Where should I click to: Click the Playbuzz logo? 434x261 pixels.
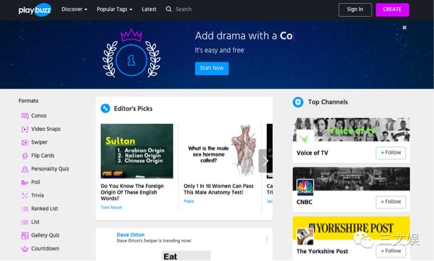tap(34, 10)
